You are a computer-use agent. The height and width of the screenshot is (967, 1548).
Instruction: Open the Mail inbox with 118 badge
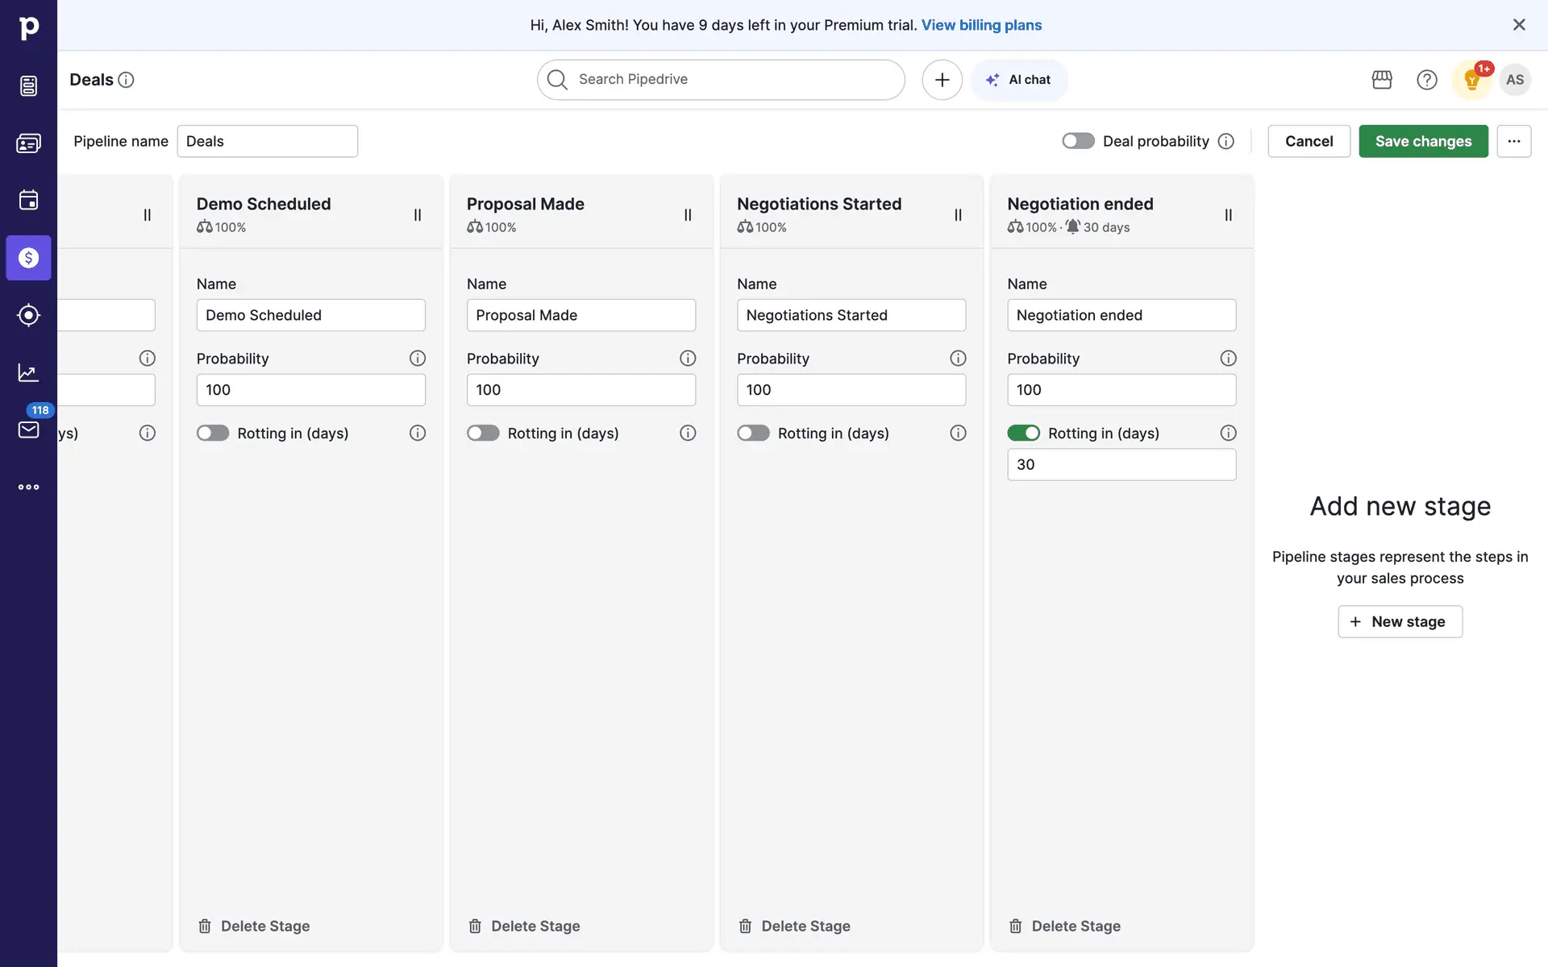point(28,430)
